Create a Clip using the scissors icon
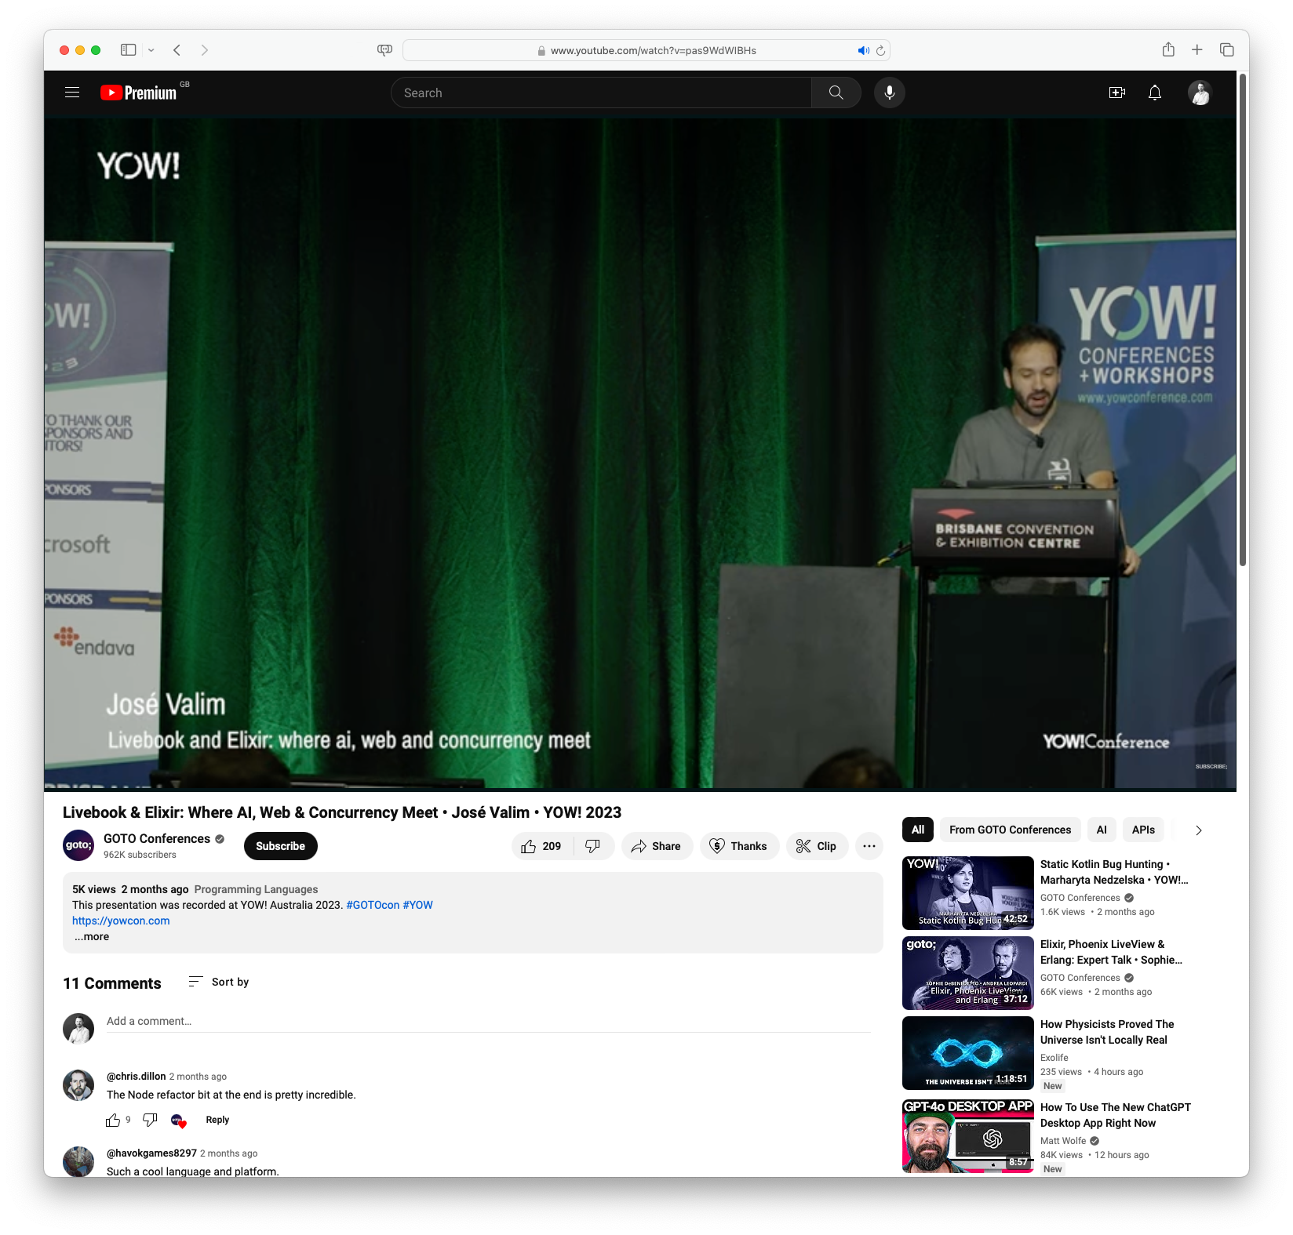The width and height of the screenshot is (1293, 1235). coord(816,846)
